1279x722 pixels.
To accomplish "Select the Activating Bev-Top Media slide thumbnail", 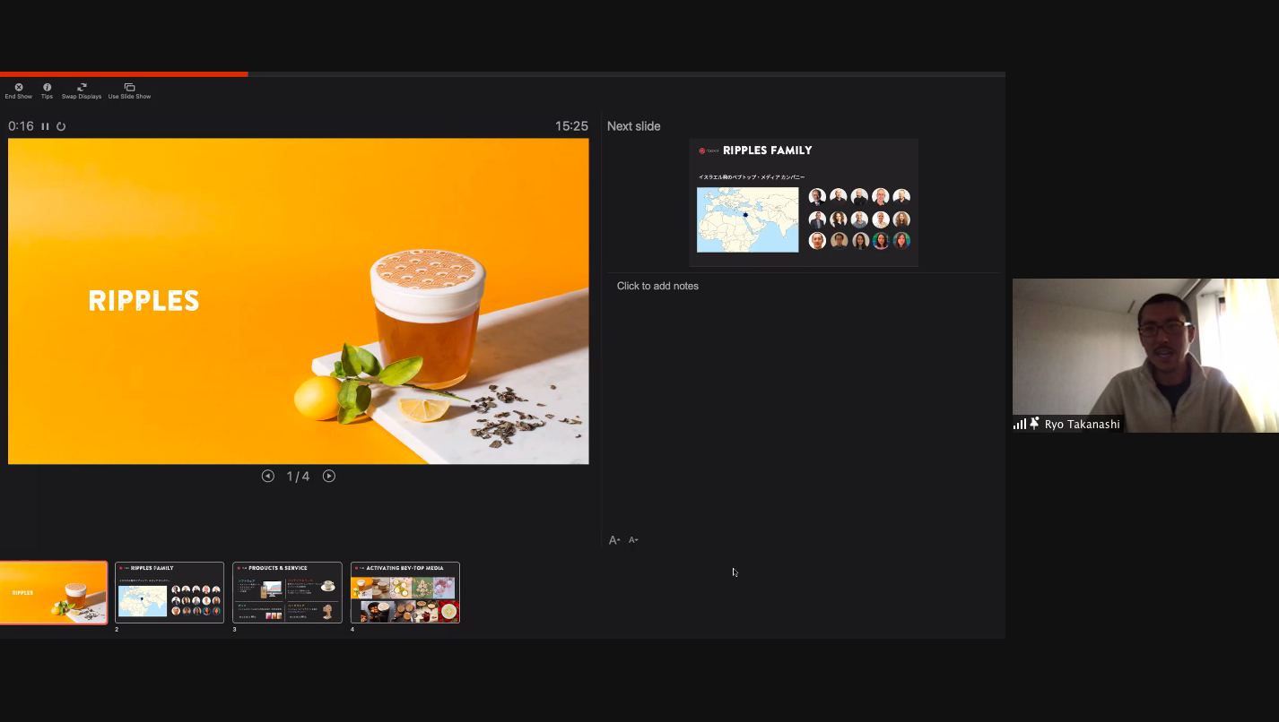I will [x=405, y=592].
